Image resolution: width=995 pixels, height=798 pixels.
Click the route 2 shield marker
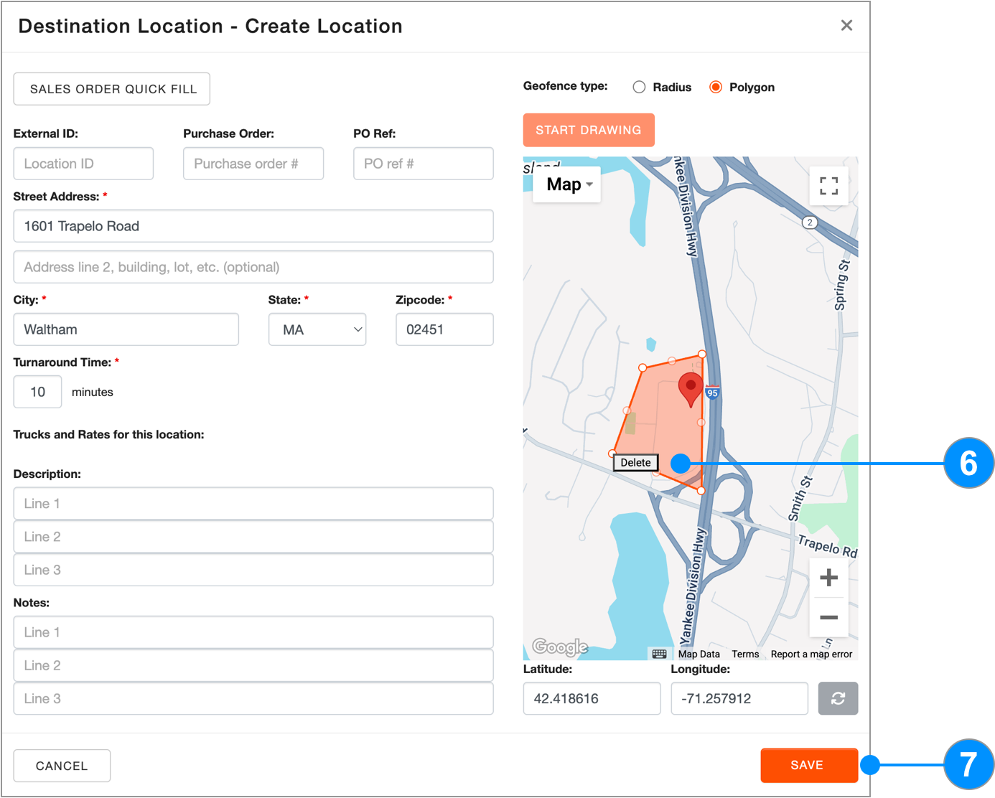(810, 222)
